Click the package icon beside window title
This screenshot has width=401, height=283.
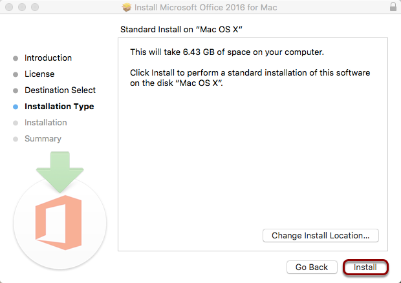(x=127, y=7)
